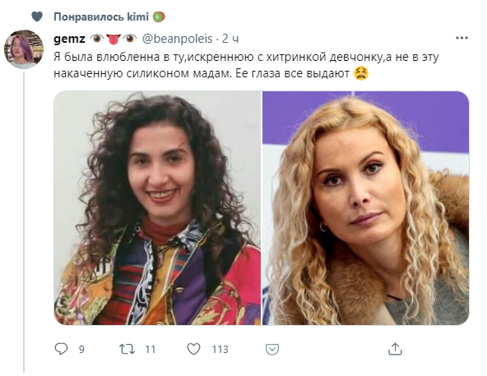
Task: Click the share upload icon
Action: point(395,349)
